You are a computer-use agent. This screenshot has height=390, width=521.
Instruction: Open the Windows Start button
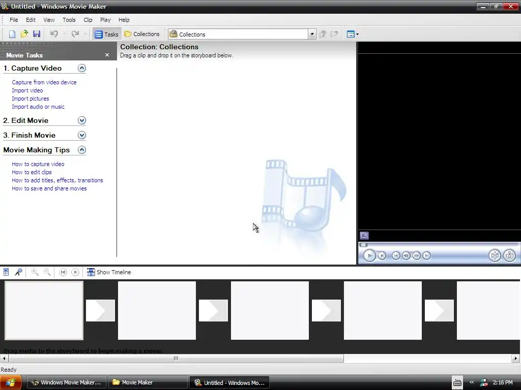(x=11, y=383)
